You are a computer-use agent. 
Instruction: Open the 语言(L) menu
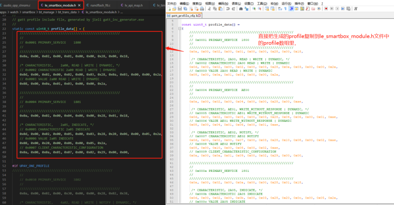coord(236,4)
